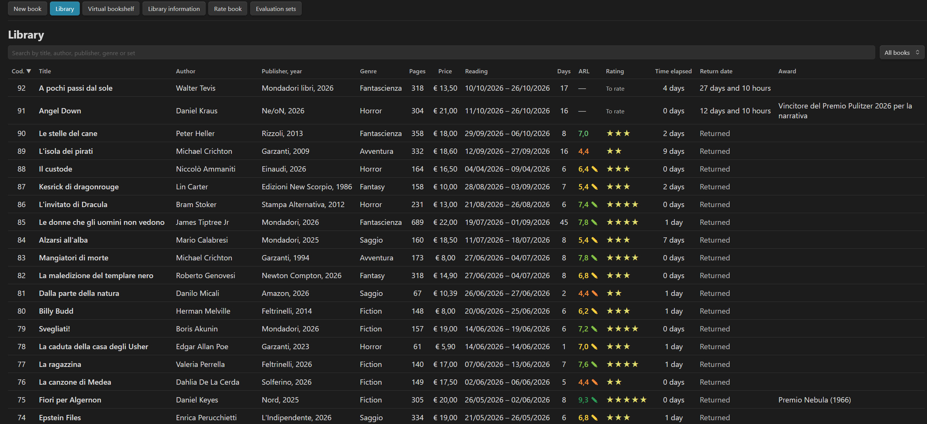Click the Genre column header

368,71
